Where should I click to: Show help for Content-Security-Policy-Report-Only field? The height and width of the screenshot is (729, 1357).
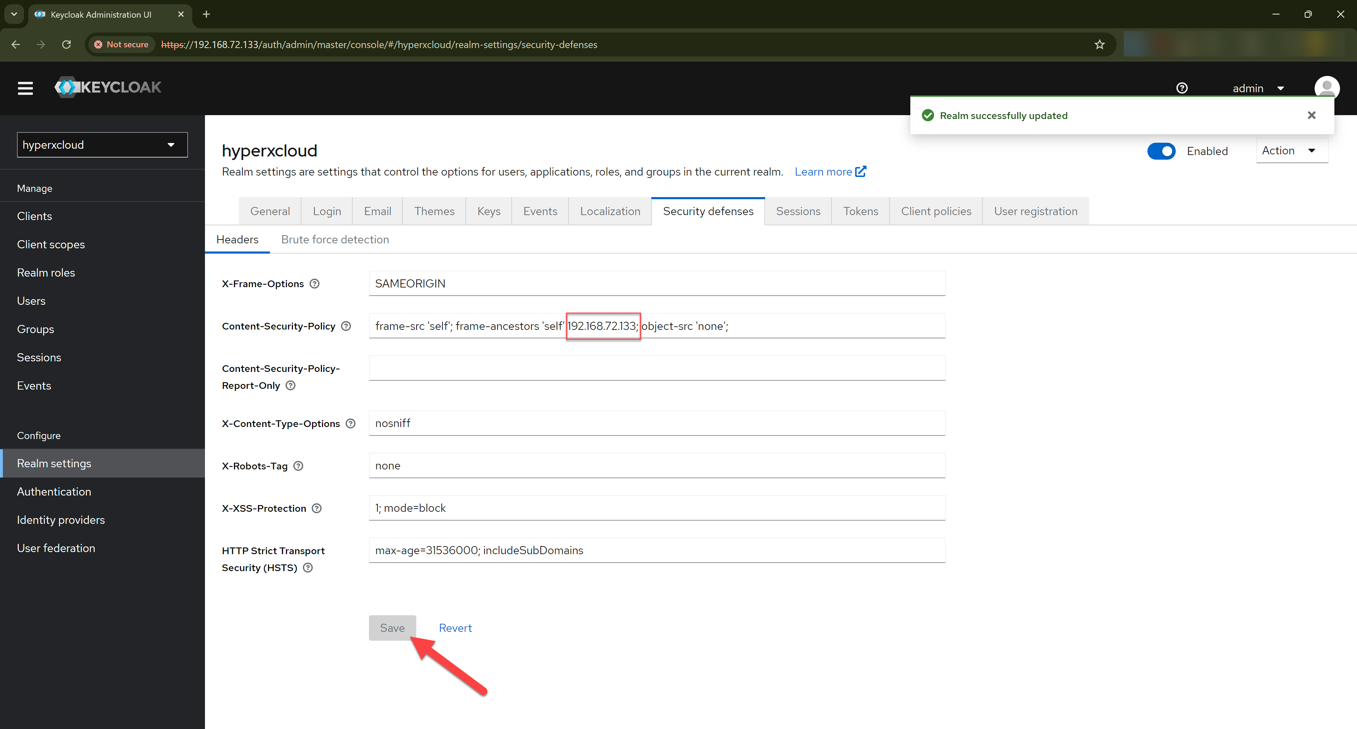[x=290, y=385]
